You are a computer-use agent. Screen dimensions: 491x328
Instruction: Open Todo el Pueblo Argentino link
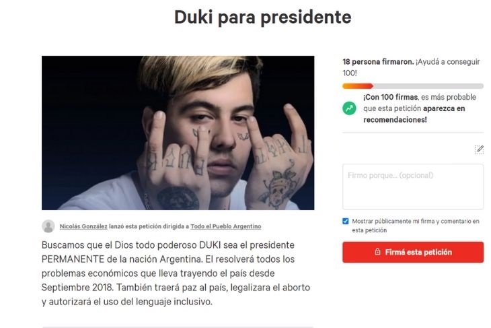tap(226, 226)
